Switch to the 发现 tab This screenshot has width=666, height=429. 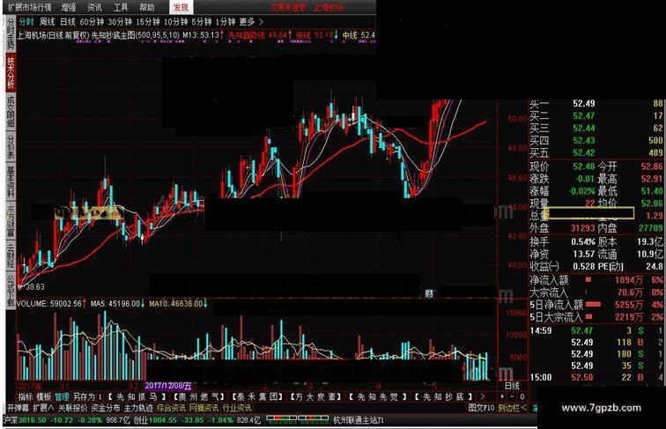181,7
